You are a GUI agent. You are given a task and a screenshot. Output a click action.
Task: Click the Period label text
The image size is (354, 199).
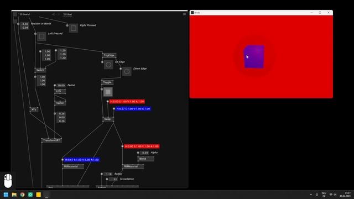tap(71, 85)
